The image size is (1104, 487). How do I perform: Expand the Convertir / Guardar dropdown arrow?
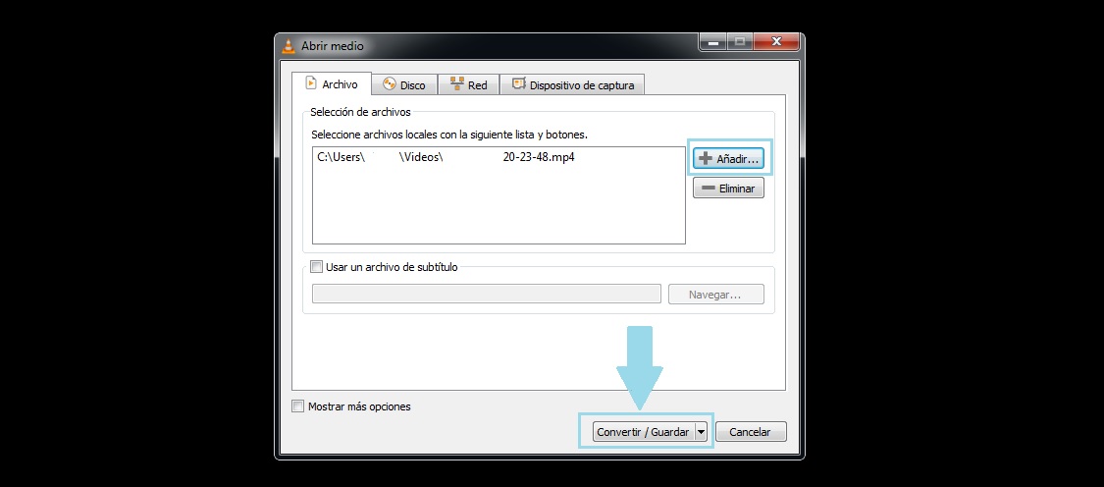(x=701, y=432)
